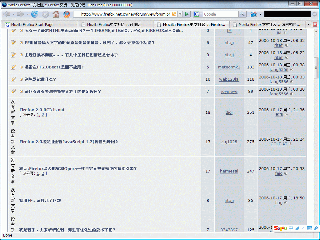
Task: Open author profile hermesai
Action: (x=229, y=171)
